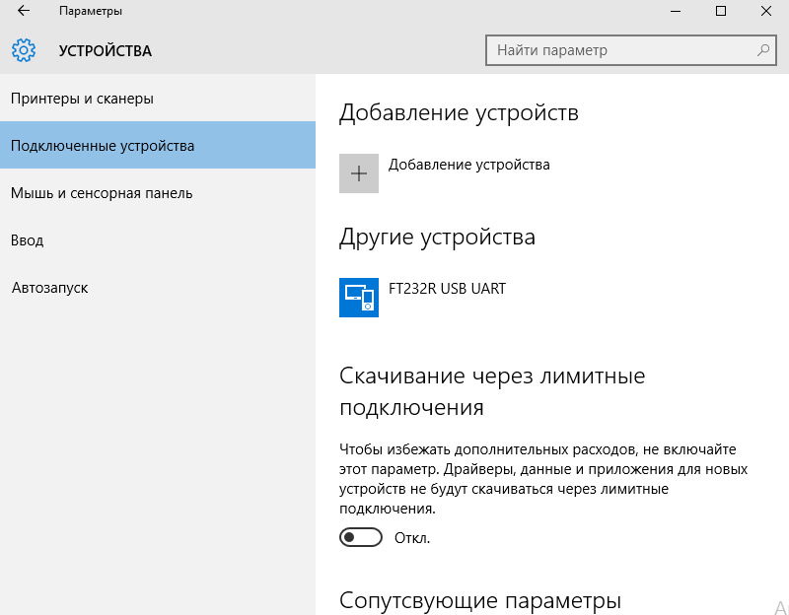Click the Параметры window title text

pyautogui.click(x=91, y=11)
